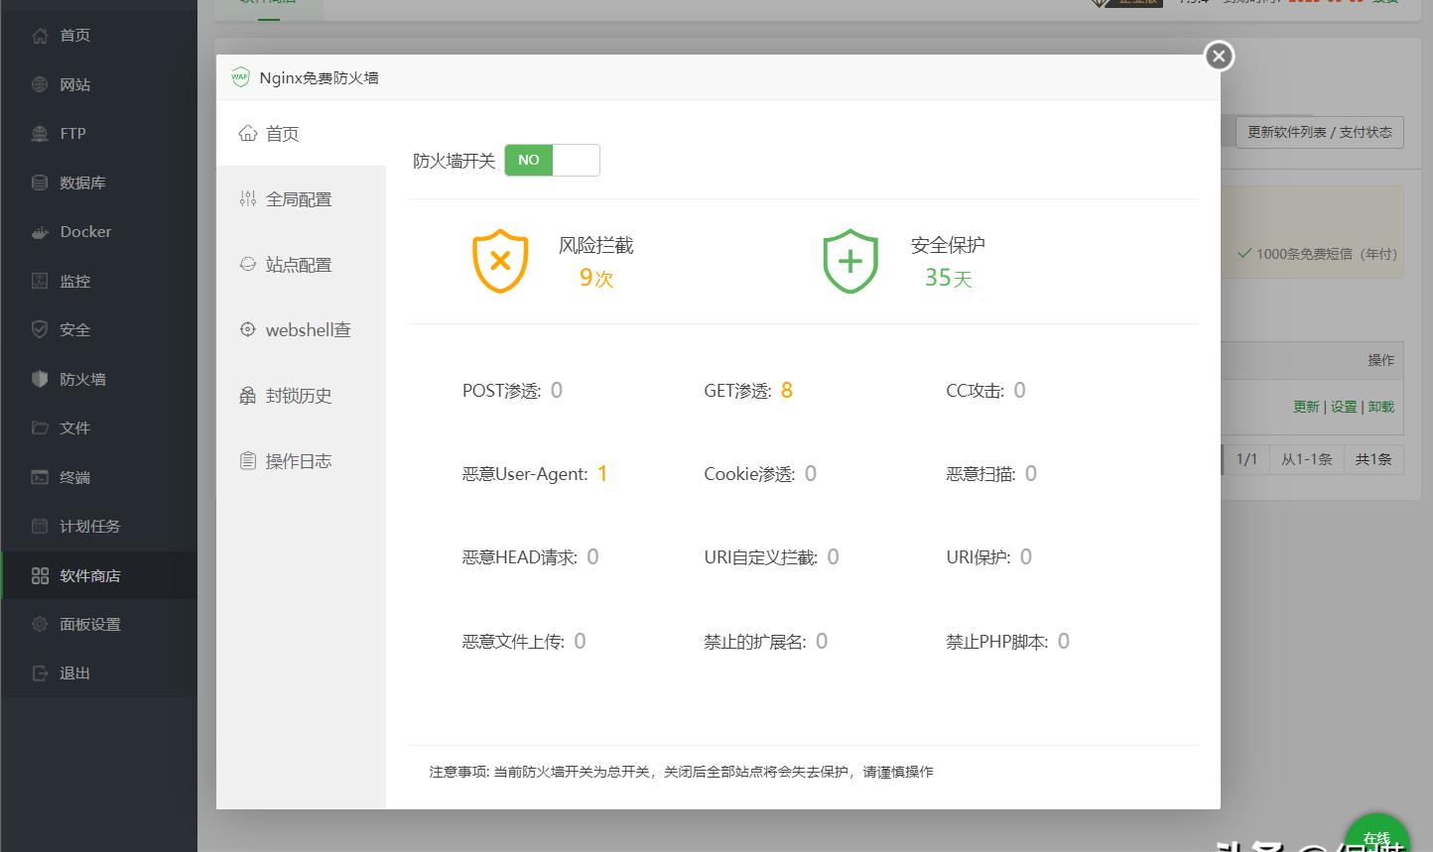
Task: Click the orange risk interception shield icon
Action: (x=500, y=261)
